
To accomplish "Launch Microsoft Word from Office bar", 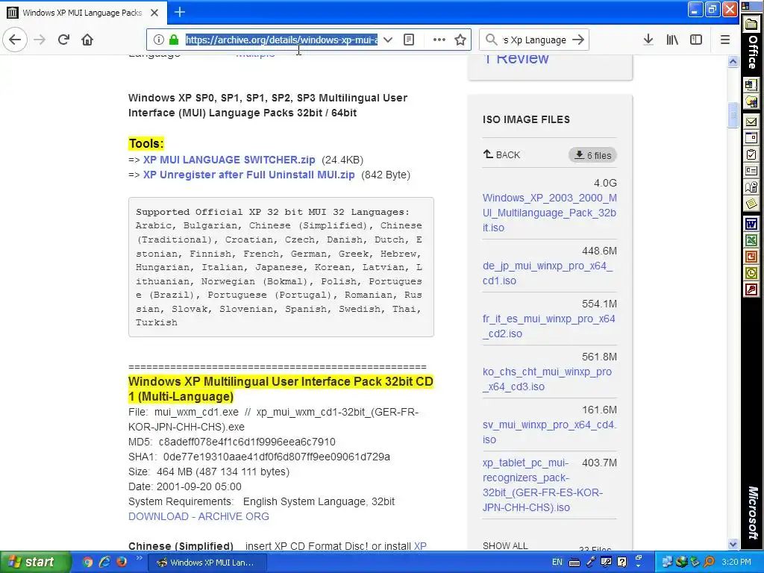I will (x=751, y=224).
